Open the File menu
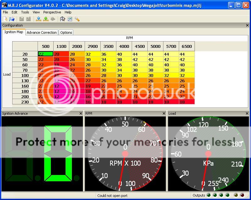 5,12
